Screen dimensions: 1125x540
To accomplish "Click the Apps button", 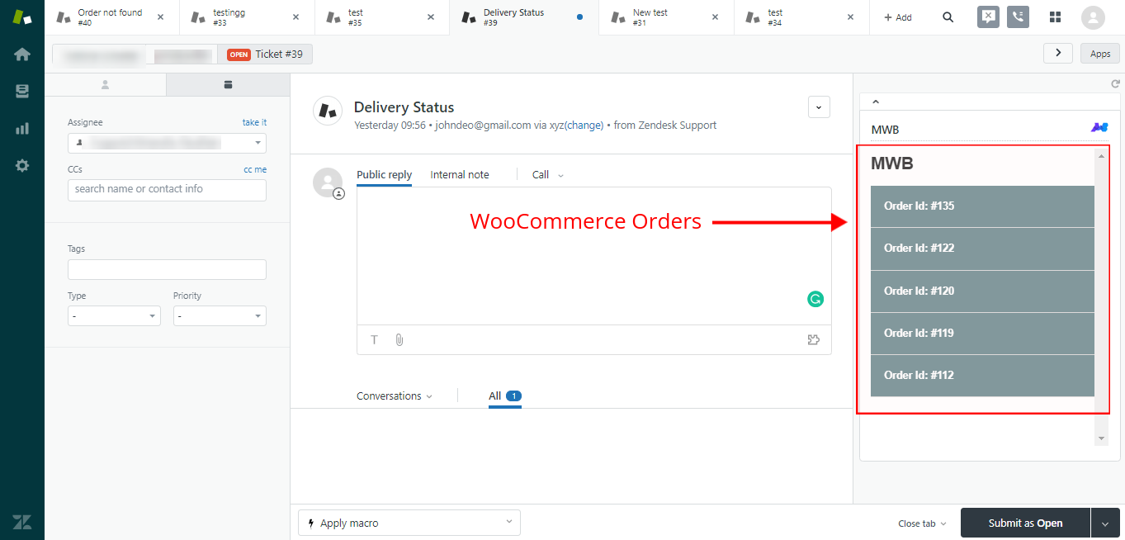I will [x=1100, y=54].
